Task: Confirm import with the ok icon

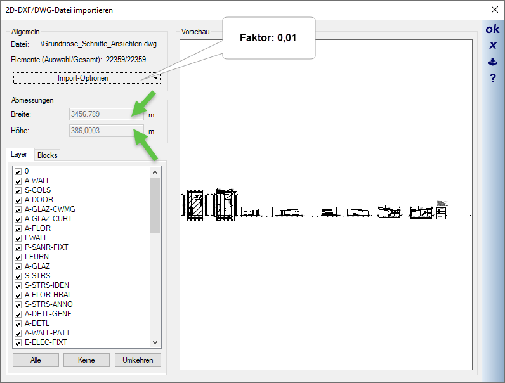Action: pos(492,30)
